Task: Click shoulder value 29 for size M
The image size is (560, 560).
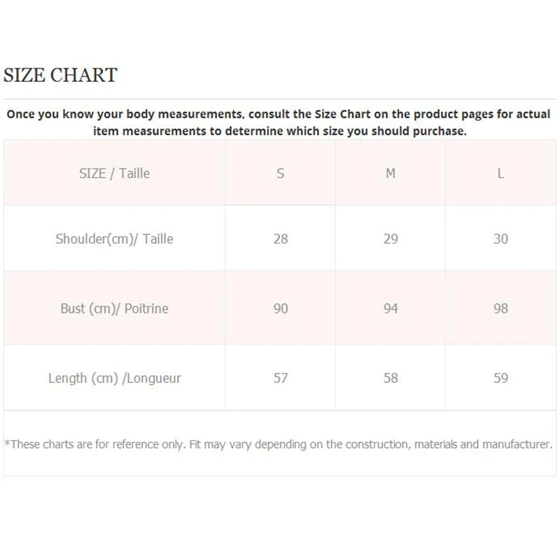Action: 391,239
